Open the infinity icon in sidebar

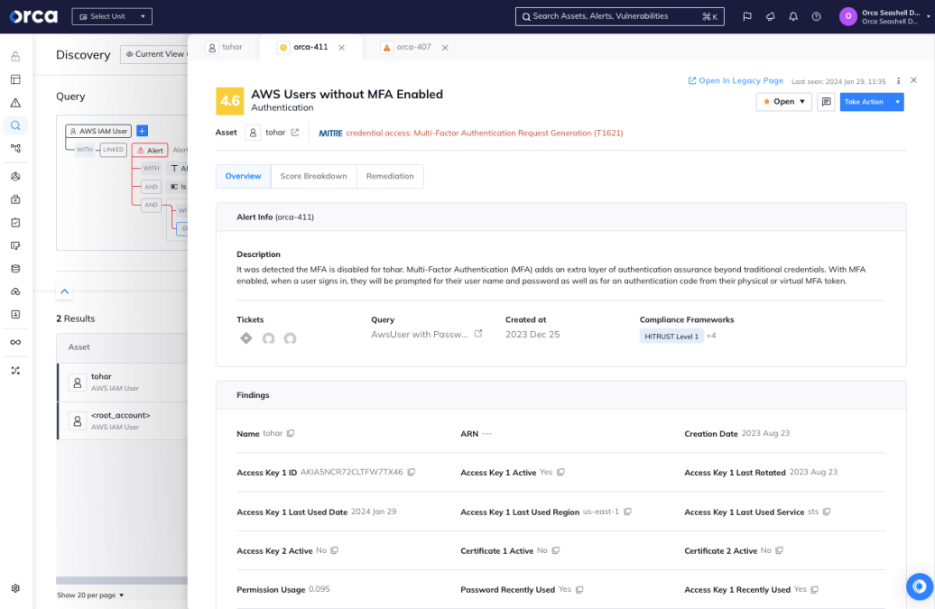[x=15, y=342]
